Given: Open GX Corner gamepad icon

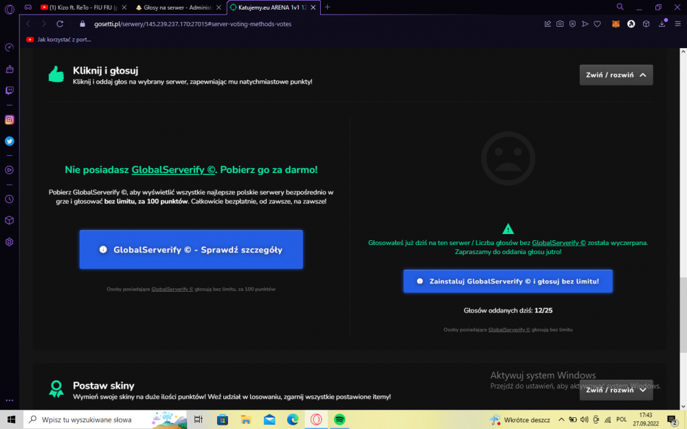Looking at the screenshot, I should pos(28,7).
